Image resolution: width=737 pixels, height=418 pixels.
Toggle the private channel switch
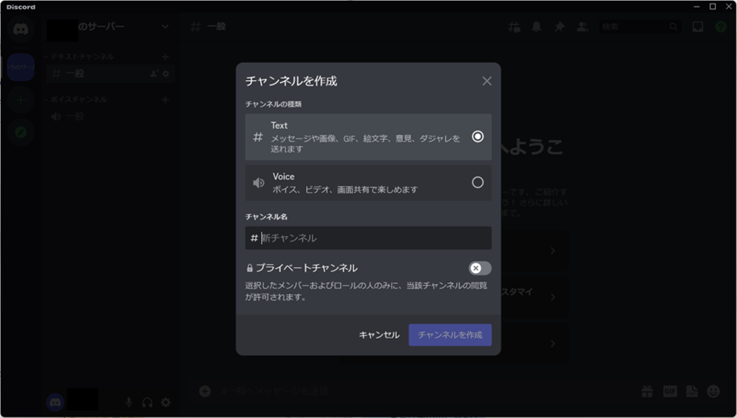click(479, 268)
